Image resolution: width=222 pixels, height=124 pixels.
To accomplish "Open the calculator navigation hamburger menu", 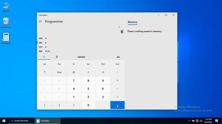I will pyautogui.click(x=40, y=21).
